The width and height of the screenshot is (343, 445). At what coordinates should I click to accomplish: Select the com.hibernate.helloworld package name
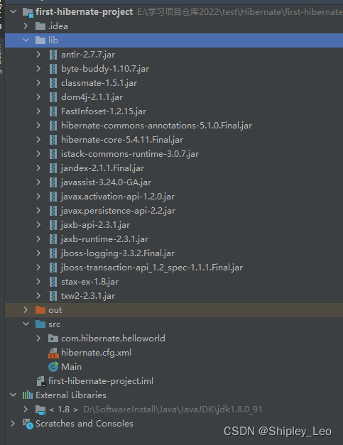click(113, 339)
